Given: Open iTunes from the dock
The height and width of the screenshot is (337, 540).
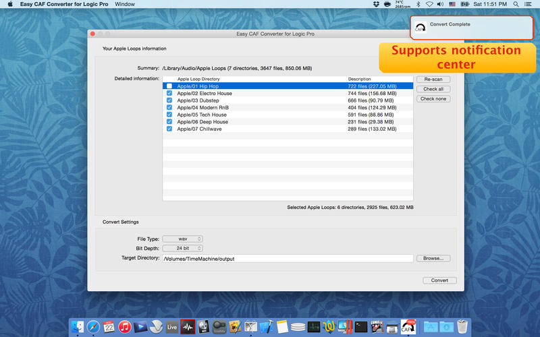Looking at the screenshot, I should click(x=125, y=326).
